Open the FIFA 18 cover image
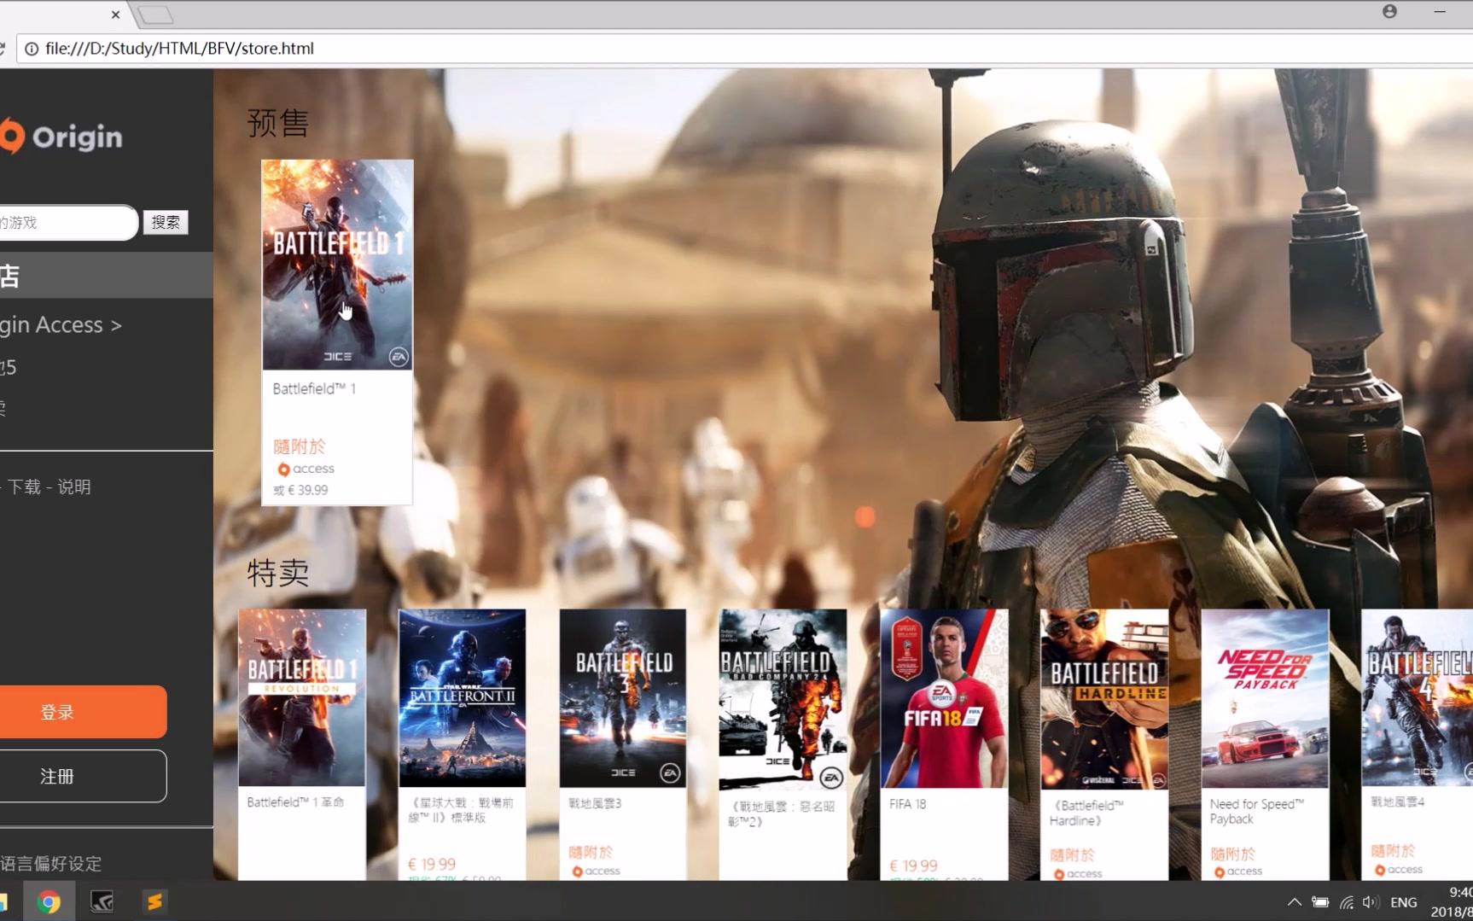Screen dimensions: 1473x921 [x=944, y=698]
